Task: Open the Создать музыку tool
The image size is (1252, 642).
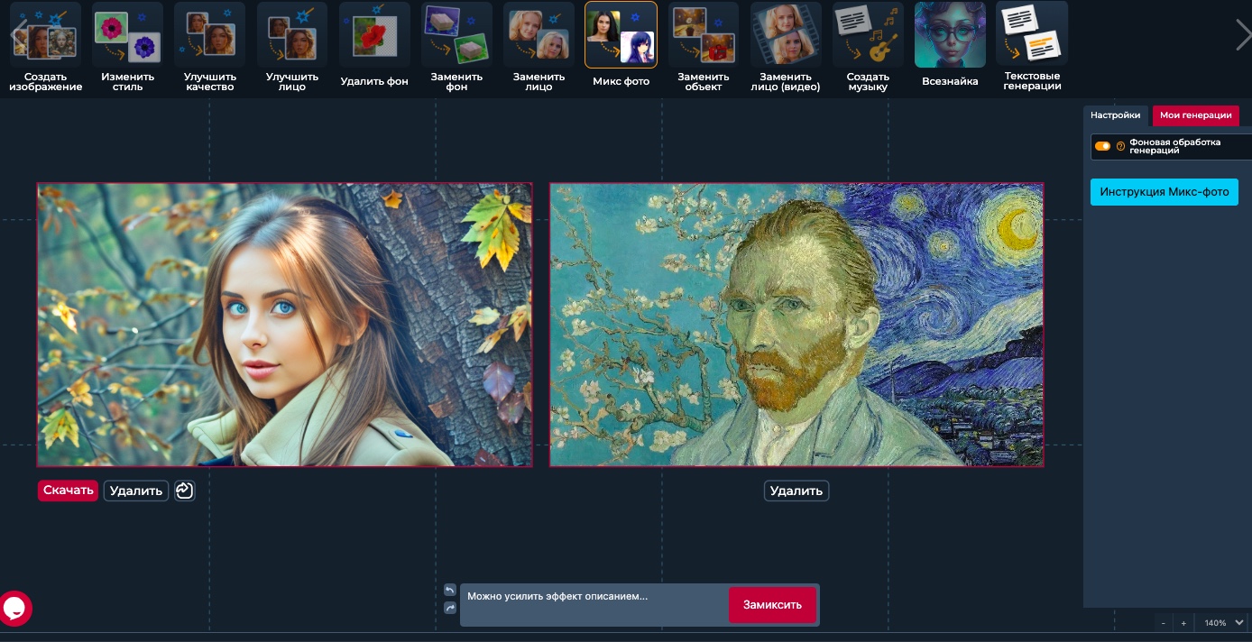Action: click(868, 47)
